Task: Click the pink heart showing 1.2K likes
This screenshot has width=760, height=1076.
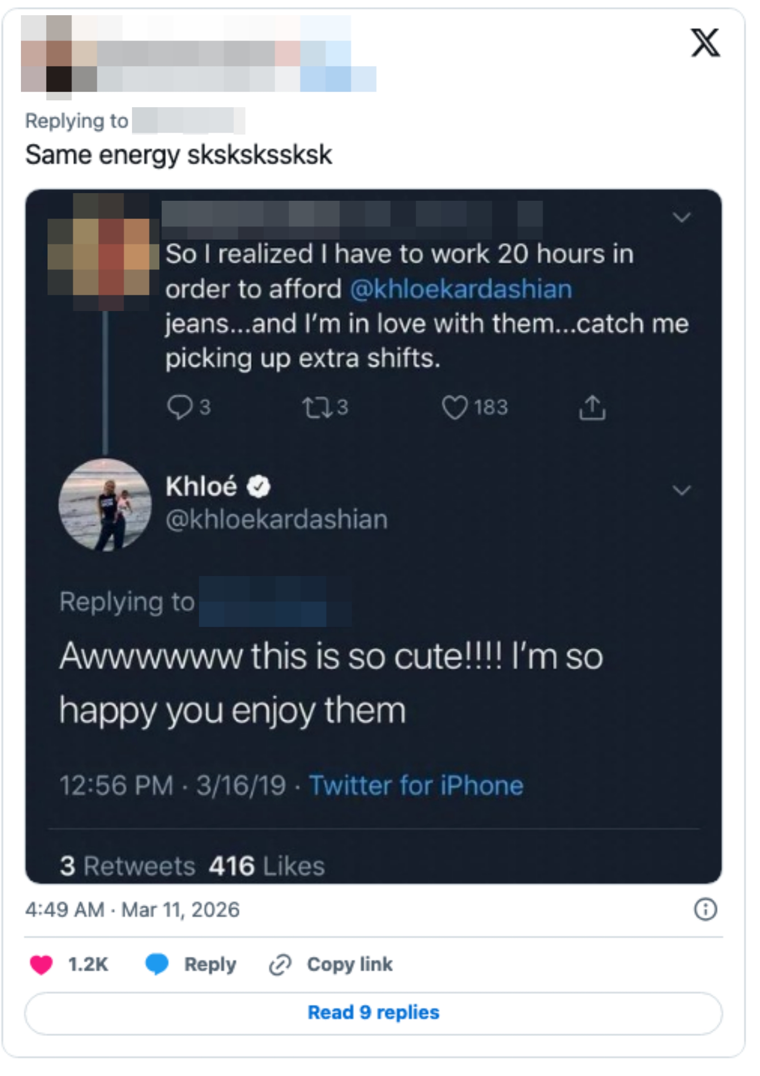Action: click(42, 964)
